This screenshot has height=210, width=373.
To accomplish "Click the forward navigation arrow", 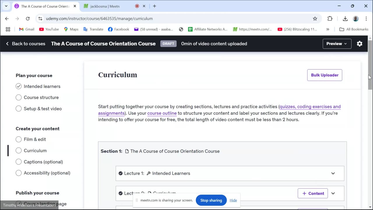I will [17, 18].
